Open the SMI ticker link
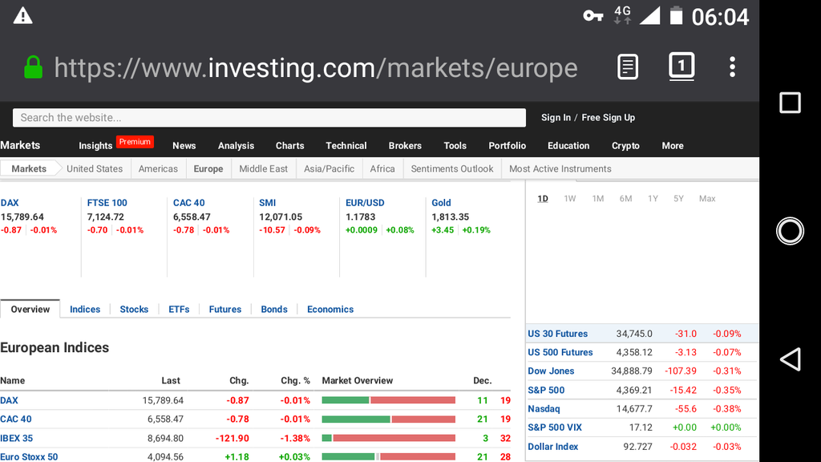This screenshot has height=462, width=821. tap(267, 203)
